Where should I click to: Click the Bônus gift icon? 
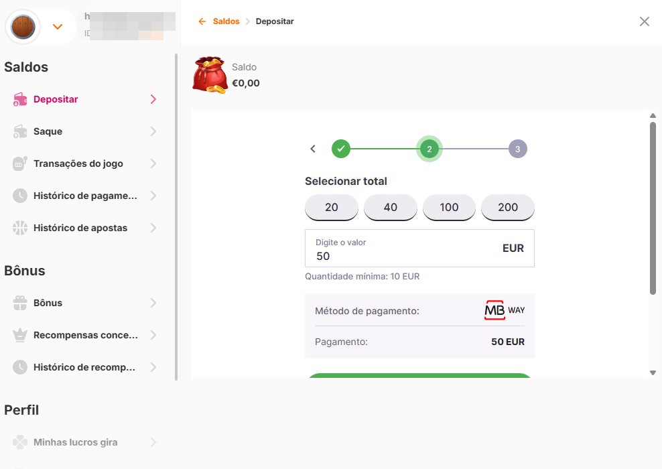tap(20, 303)
